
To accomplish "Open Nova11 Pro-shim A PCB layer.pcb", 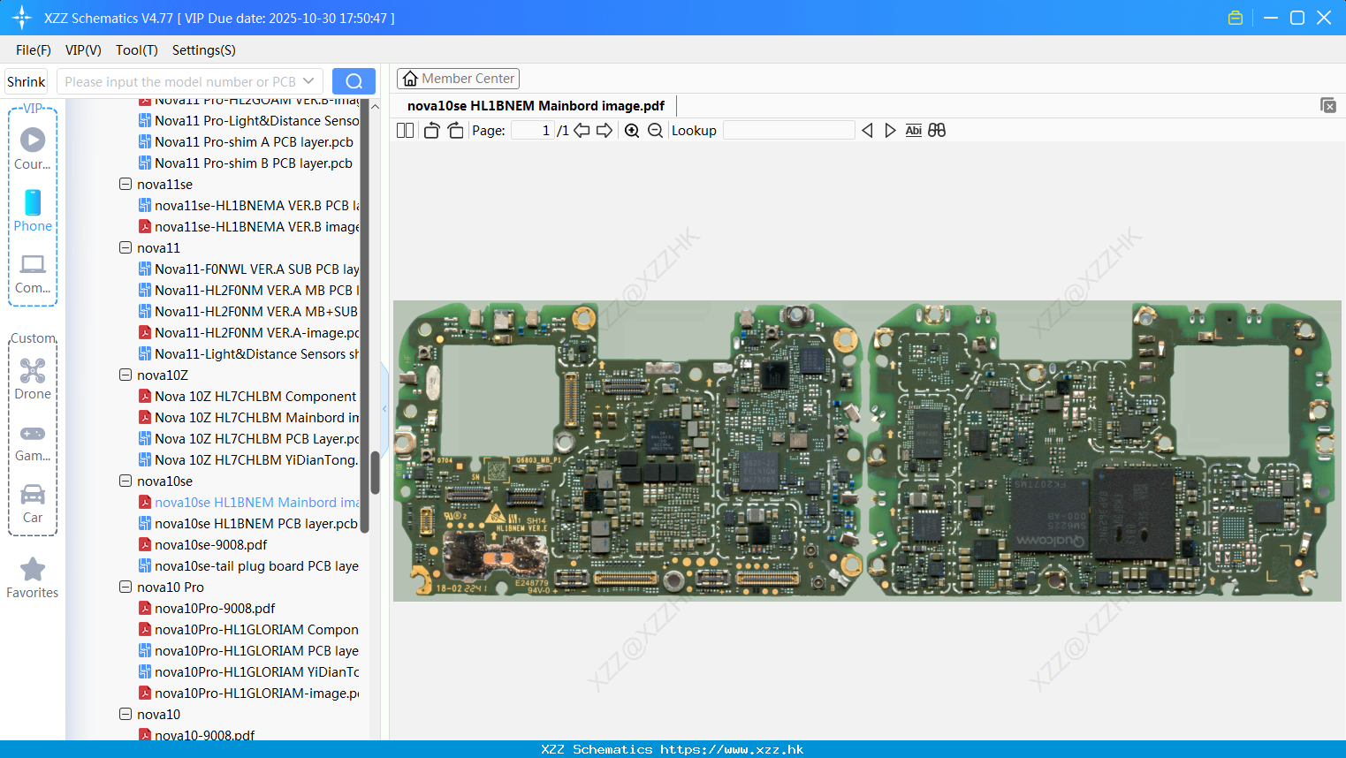I will pyautogui.click(x=254, y=141).
